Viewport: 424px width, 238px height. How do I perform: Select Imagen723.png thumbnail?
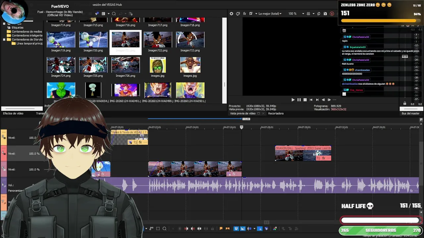coord(190,40)
